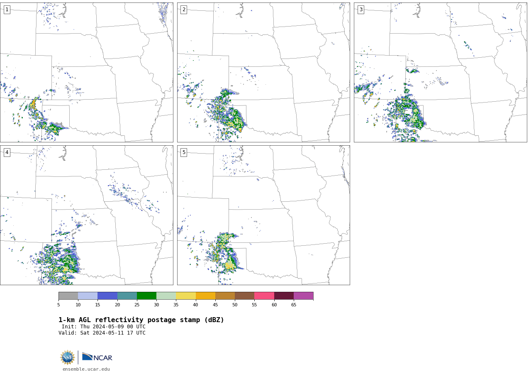Select the tan 45-50 dBZ swatch
The image size is (531, 374).
[x=225, y=296]
